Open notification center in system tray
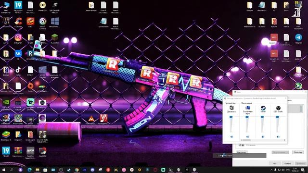The height and width of the screenshot is (173, 308). tap(303, 170)
